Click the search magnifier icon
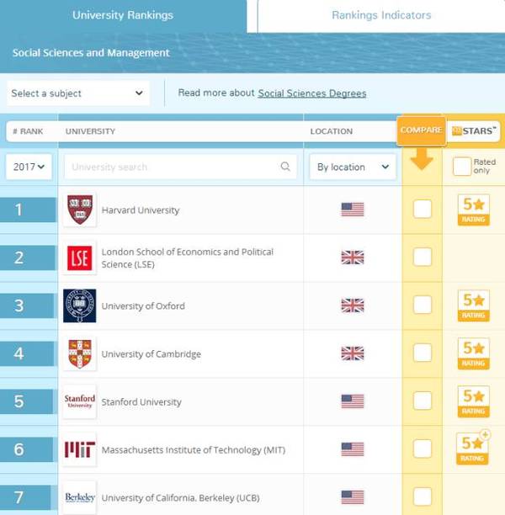 pyautogui.click(x=285, y=167)
